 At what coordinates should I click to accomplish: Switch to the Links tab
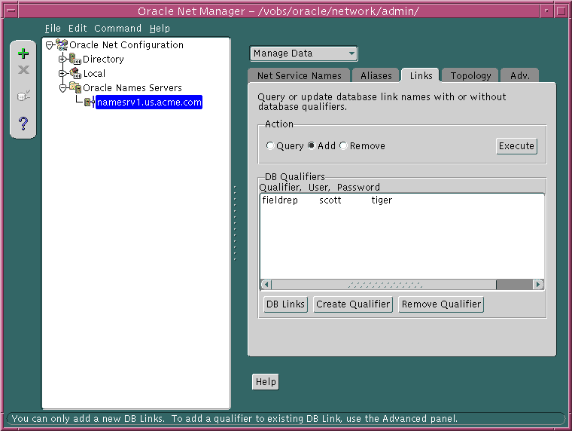coord(421,75)
